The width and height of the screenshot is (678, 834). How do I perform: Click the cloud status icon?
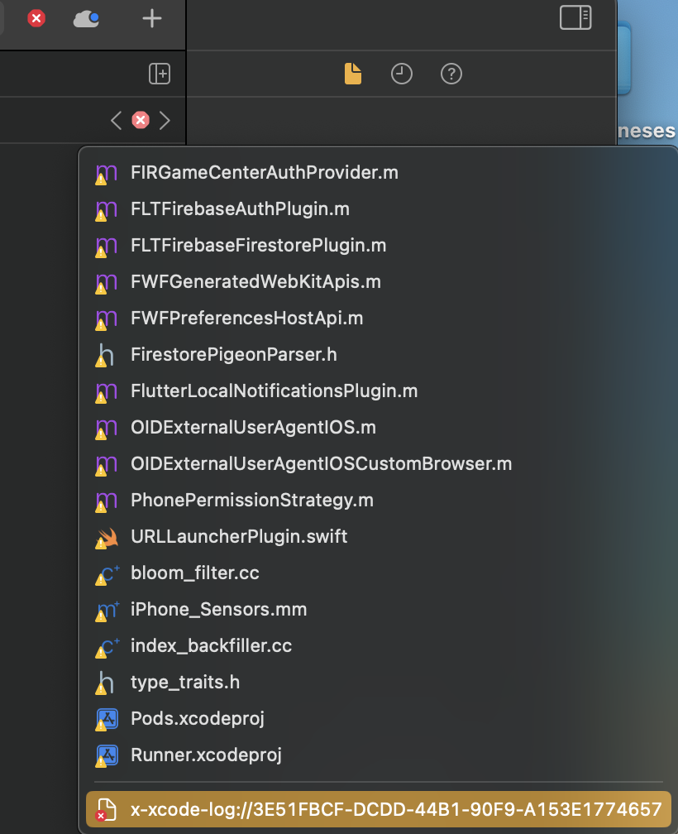coord(86,18)
